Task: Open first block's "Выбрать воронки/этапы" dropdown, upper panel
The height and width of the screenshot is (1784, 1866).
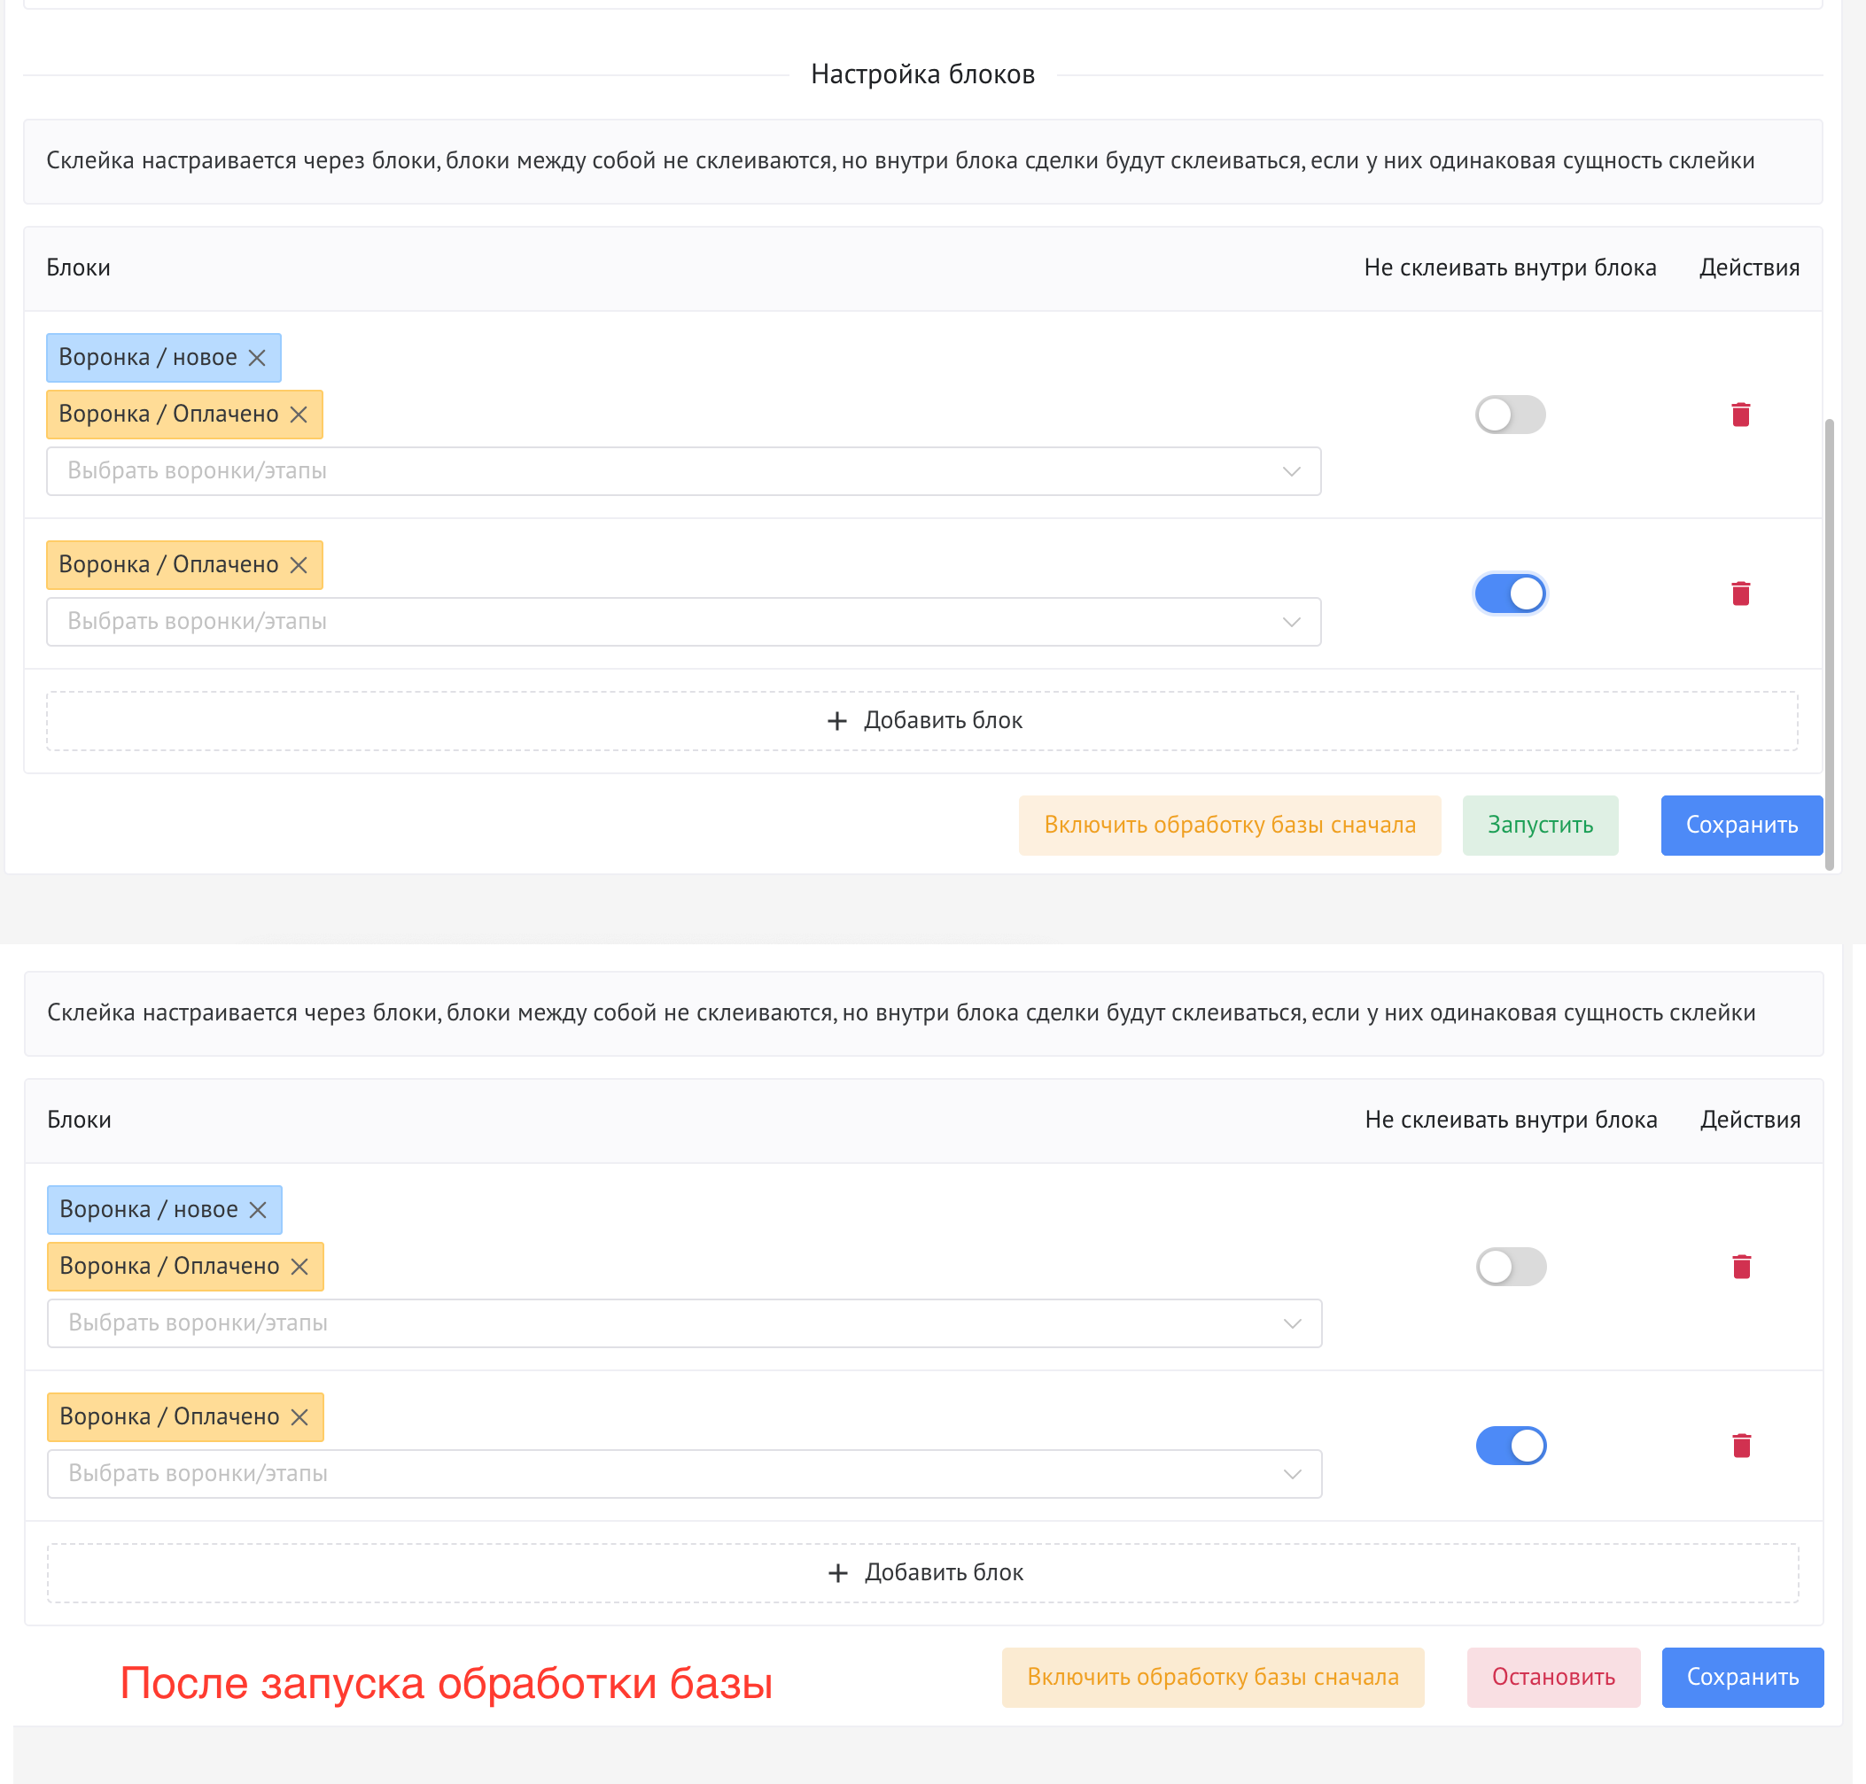Action: pos(683,470)
